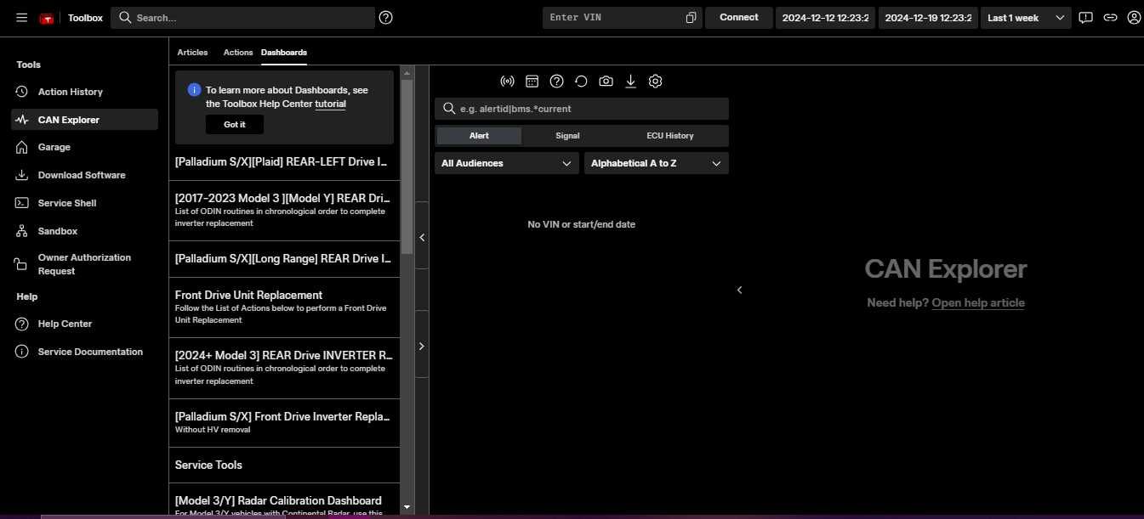Select the Signal tab

(567, 136)
